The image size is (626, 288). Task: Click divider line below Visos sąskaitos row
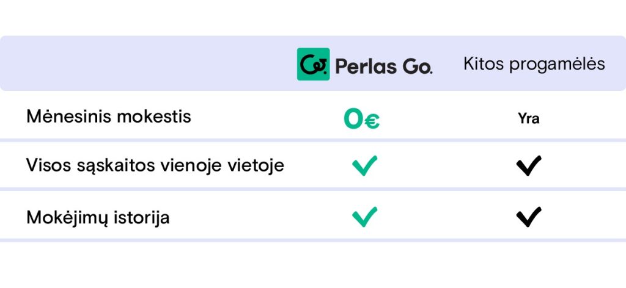coord(313,190)
